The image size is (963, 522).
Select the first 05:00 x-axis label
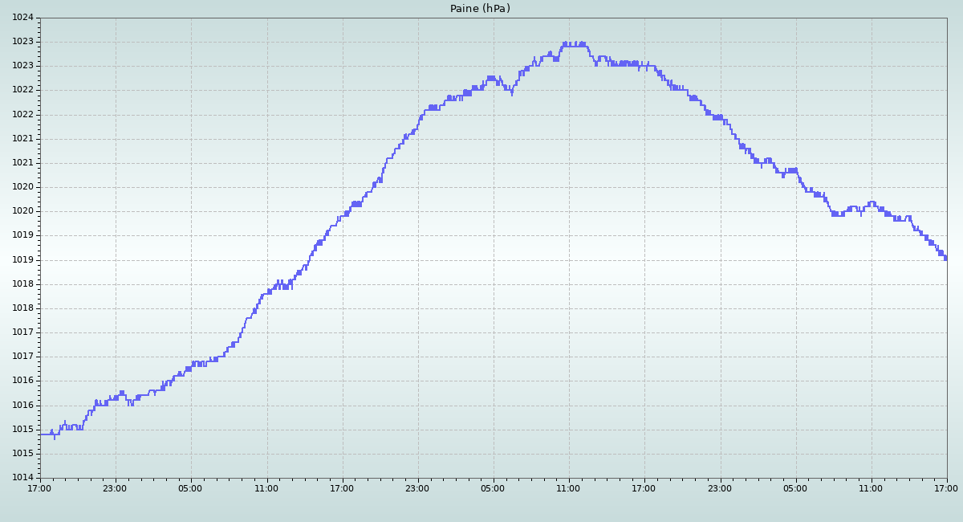(x=190, y=487)
